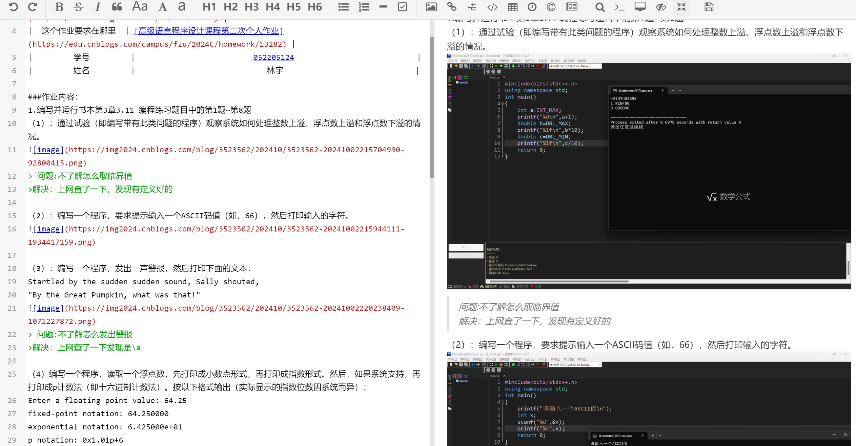
Task: Click the 052205124 student ID link
Action: point(273,57)
